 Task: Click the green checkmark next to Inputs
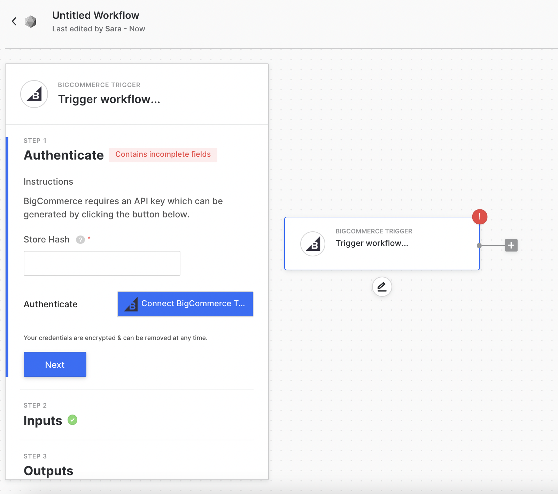tap(72, 420)
